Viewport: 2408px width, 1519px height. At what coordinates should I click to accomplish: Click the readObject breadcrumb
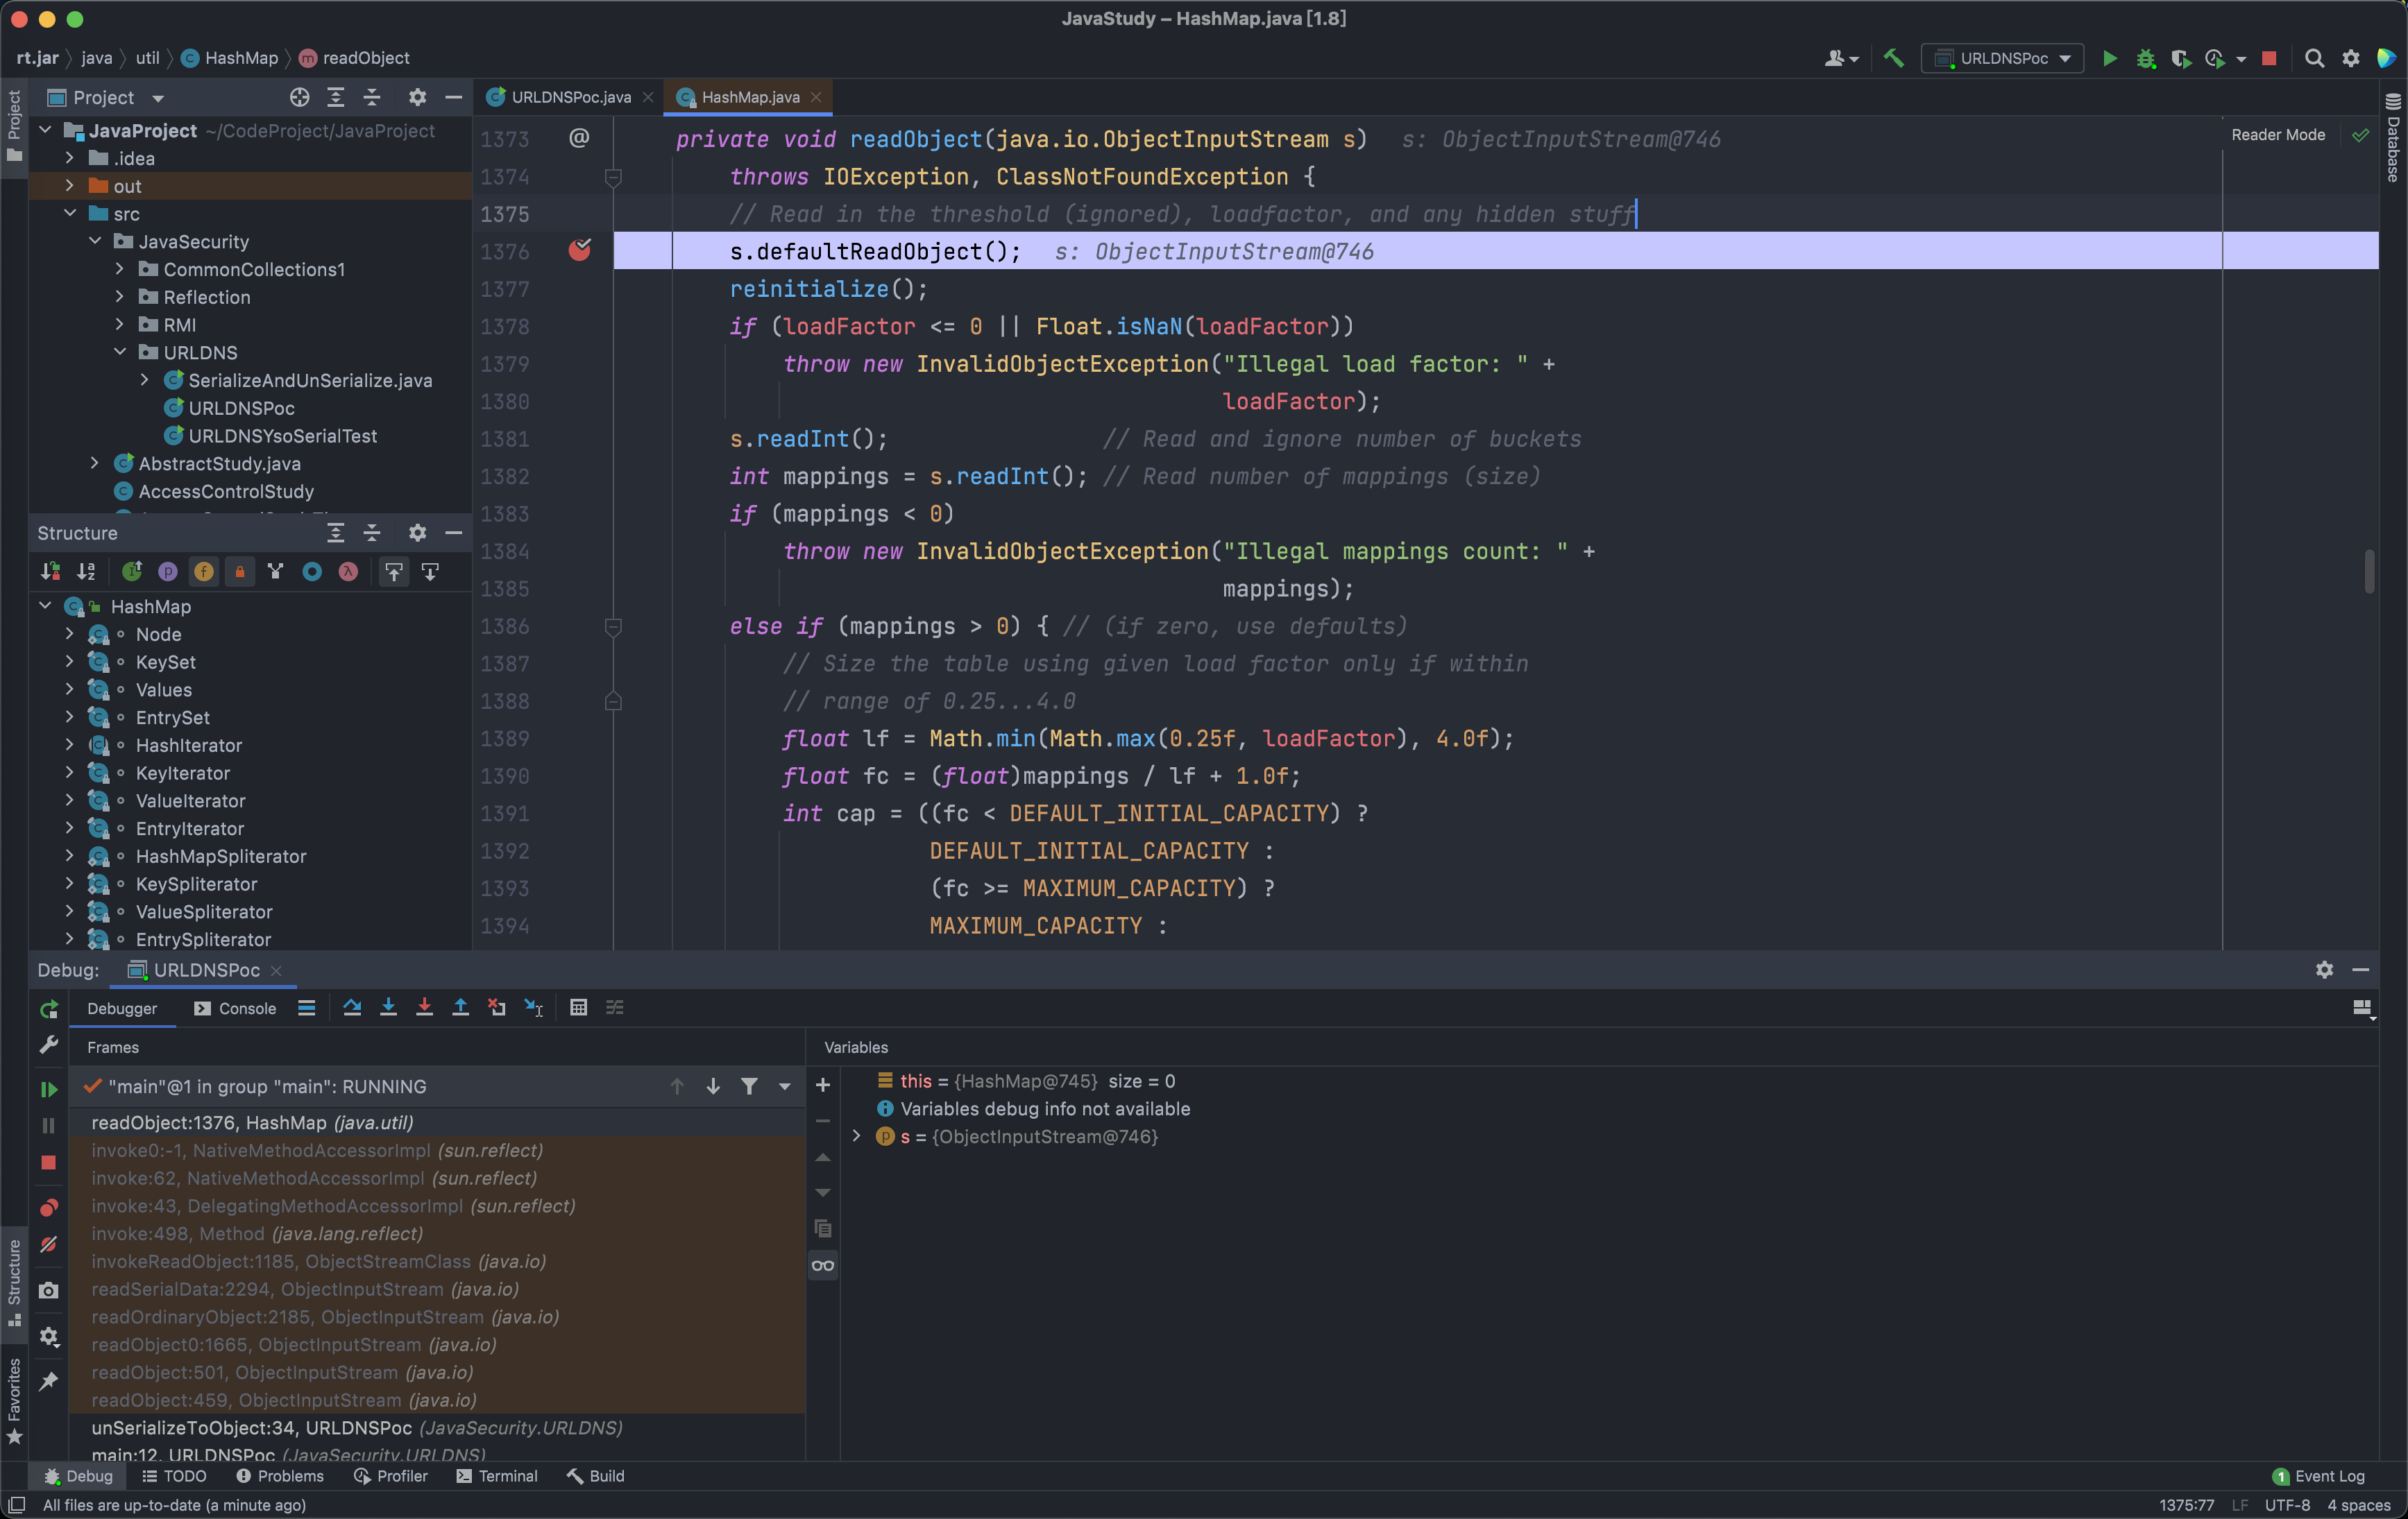(355, 58)
